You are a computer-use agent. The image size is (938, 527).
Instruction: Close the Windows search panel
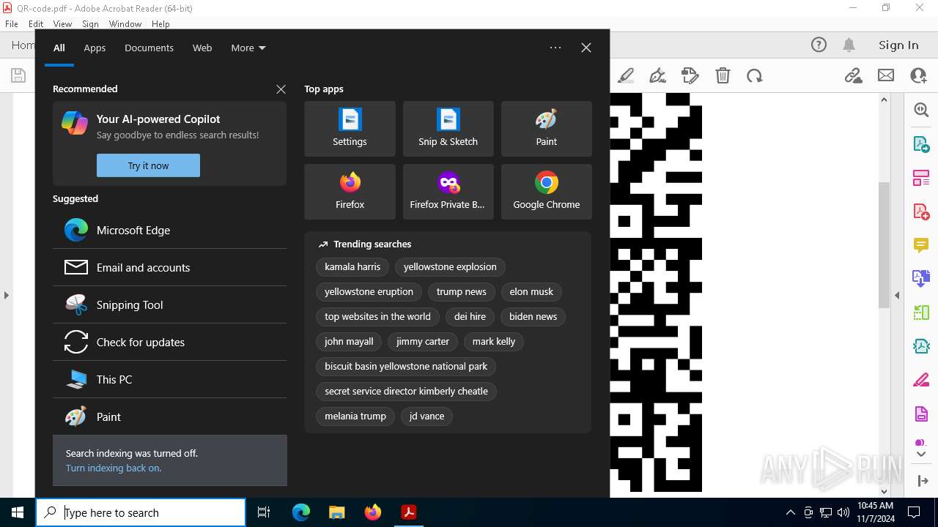click(x=586, y=48)
